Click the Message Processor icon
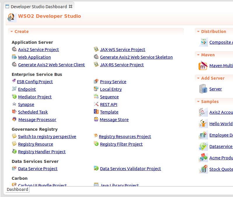233x197 pixels. 14,119
